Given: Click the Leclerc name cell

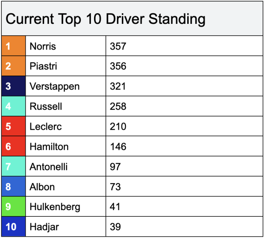Looking at the screenshot, I should [x=65, y=127].
